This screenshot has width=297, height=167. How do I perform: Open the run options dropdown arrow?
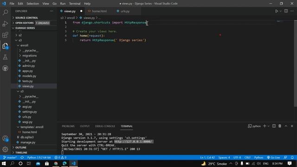(x=280, y=11)
